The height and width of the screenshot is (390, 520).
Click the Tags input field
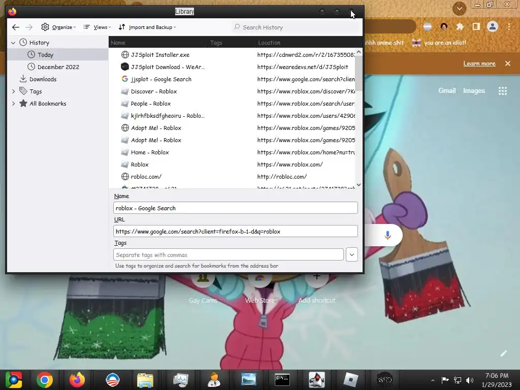pyautogui.click(x=228, y=255)
